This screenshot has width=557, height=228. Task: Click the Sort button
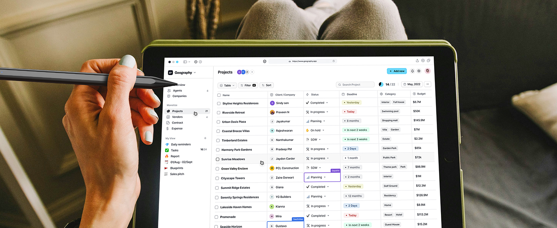coord(266,85)
